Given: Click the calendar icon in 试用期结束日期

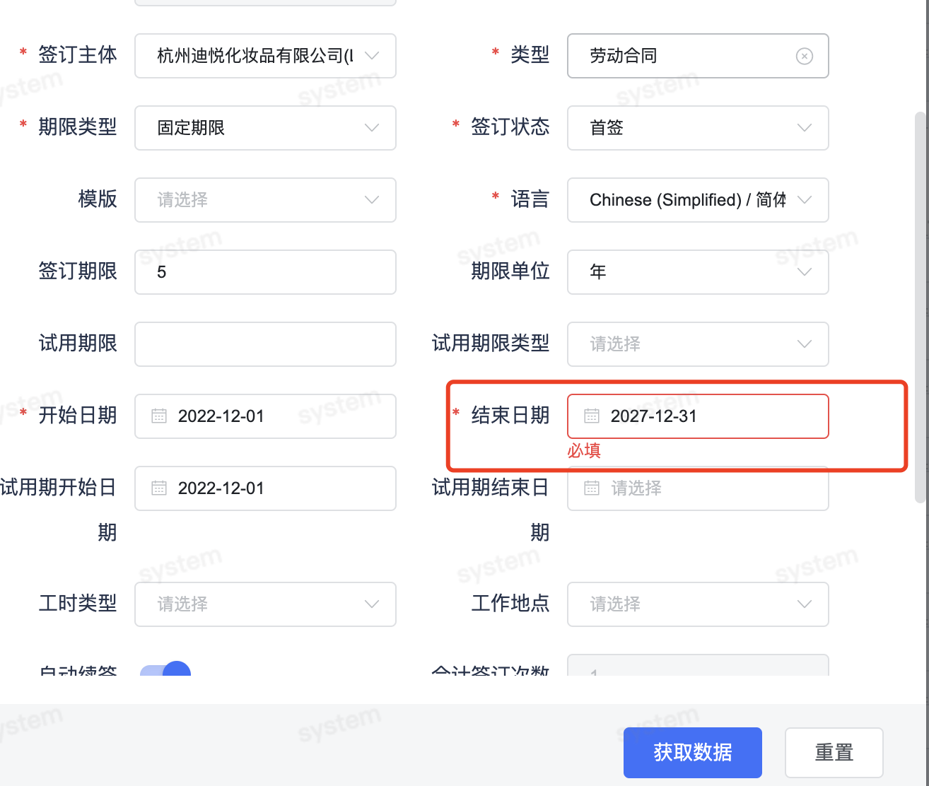Looking at the screenshot, I should coord(592,488).
